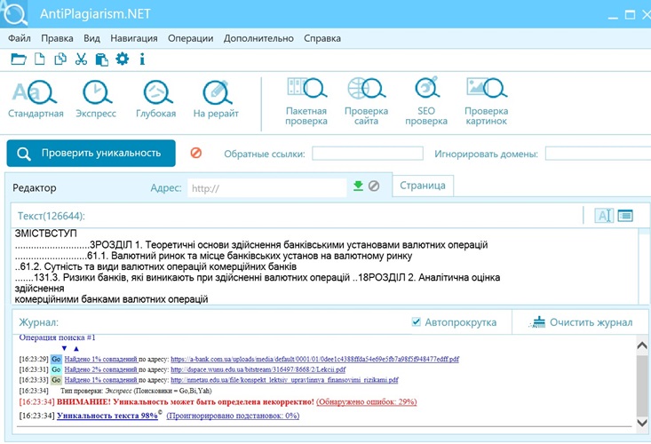Select the Глубокая check mode
Viewport: 651px width, 444px height.
(x=156, y=99)
